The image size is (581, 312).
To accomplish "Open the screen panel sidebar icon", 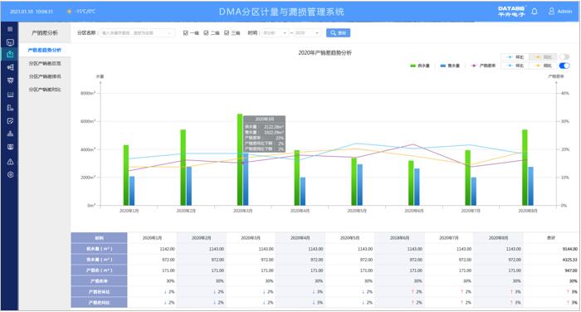I will pyautogui.click(x=10, y=147).
